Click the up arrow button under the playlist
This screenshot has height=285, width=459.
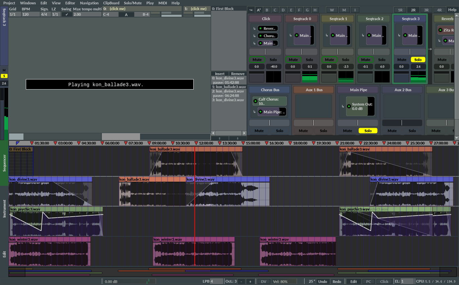pyautogui.click(x=220, y=138)
